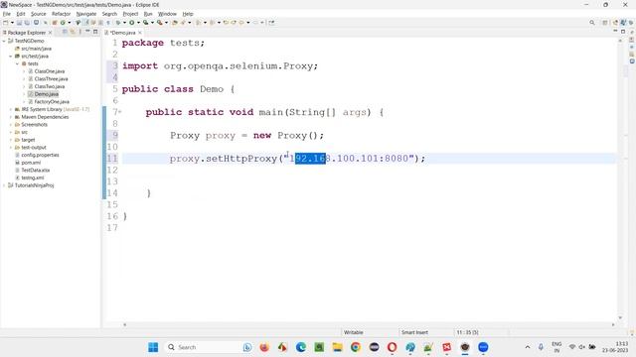Show hidden system tray icons
636x357 pixels.
pos(528,347)
